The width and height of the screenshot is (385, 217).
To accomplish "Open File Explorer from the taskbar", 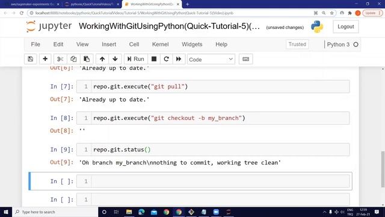I will [129, 212].
